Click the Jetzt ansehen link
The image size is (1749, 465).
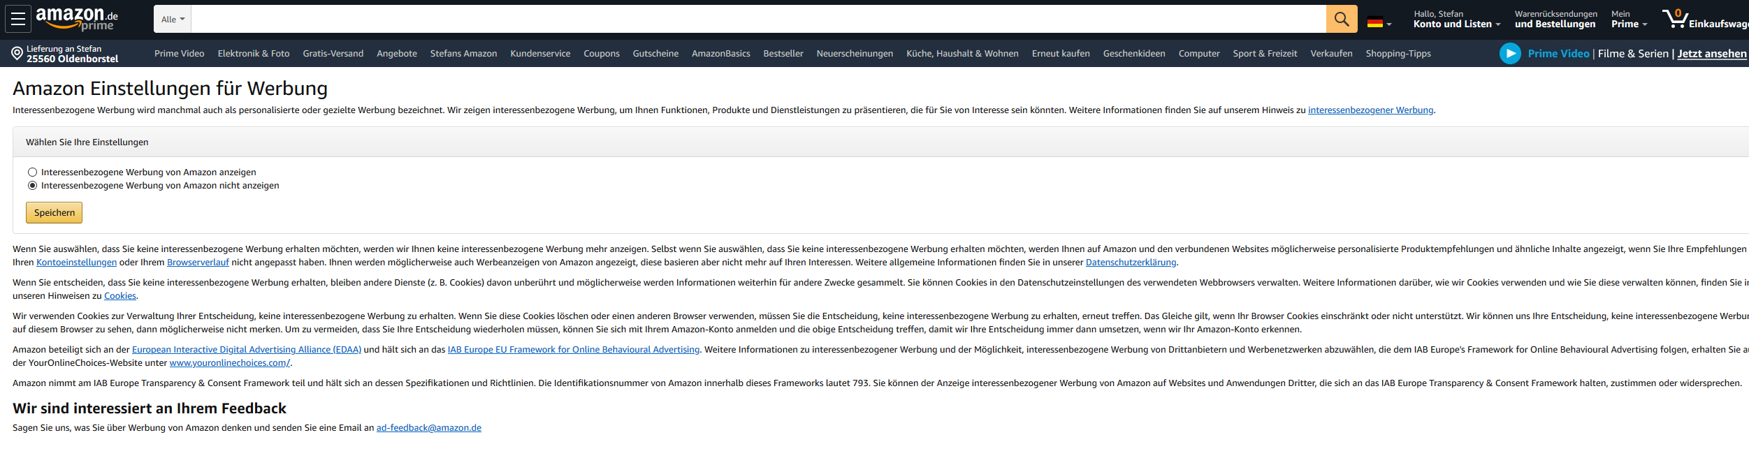pyautogui.click(x=1712, y=54)
